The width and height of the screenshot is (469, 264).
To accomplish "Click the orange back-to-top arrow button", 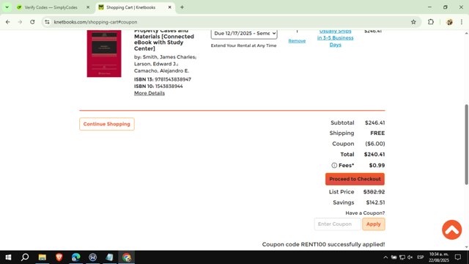I will point(451,230).
